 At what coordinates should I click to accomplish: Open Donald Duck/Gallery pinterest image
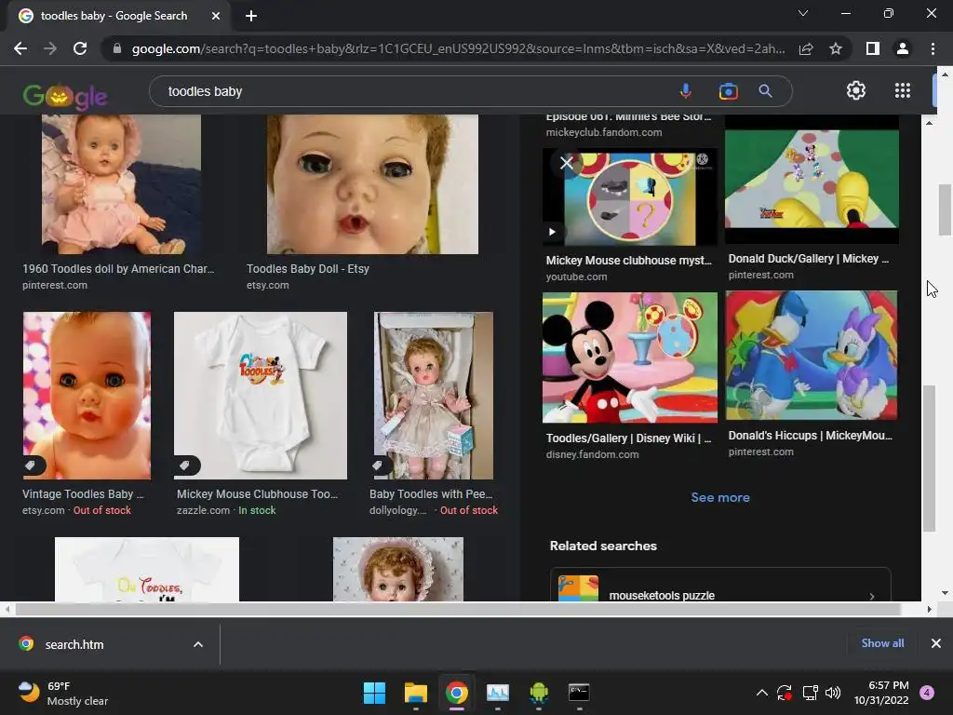[x=812, y=179]
